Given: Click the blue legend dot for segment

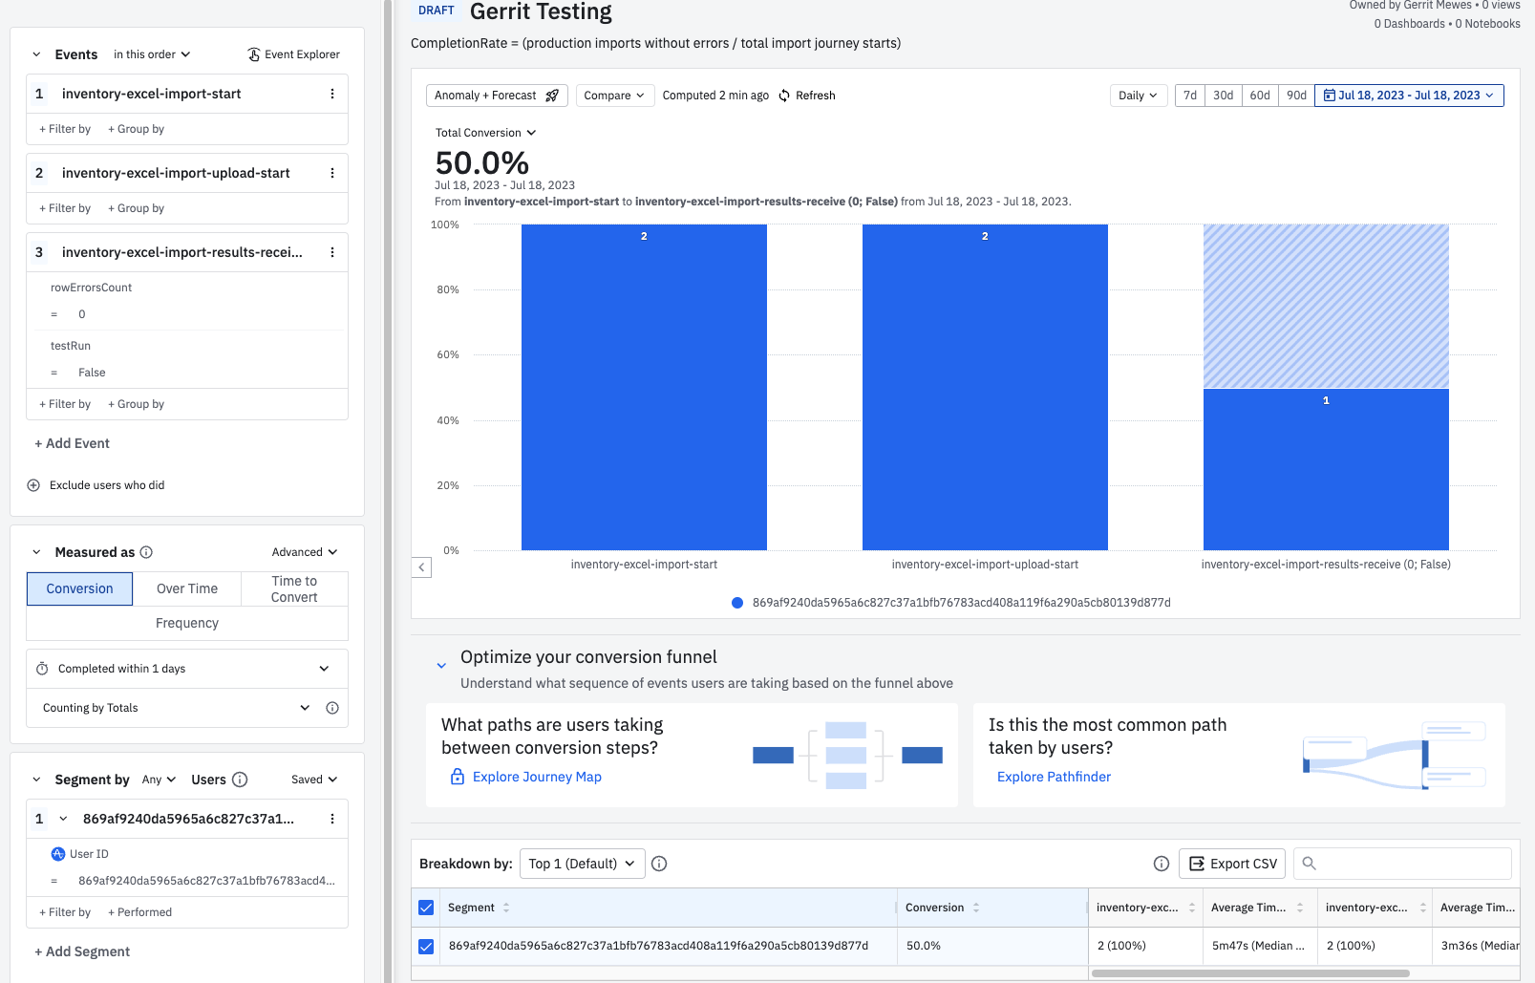Looking at the screenshot, I should click(x=737, y=603).
